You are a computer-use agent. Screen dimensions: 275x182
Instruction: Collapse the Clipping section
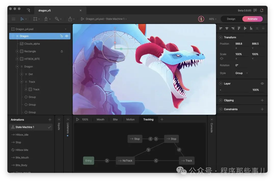(221, 100)
